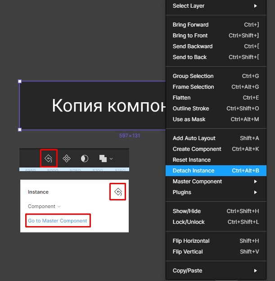This screenshot has width=275, height=281.
Task: Click the top-left selection handle of the frame
Action: pos(20,82)
